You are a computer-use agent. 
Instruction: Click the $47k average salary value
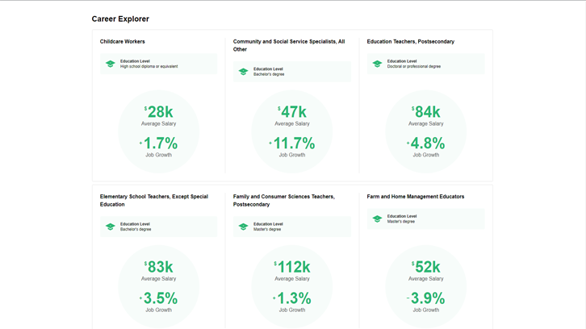coord(292,111)
